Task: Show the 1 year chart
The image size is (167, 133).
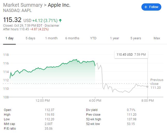Action: click(114, 38)
